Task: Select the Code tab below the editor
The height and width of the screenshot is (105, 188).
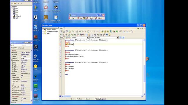Action: pos(98,99)
